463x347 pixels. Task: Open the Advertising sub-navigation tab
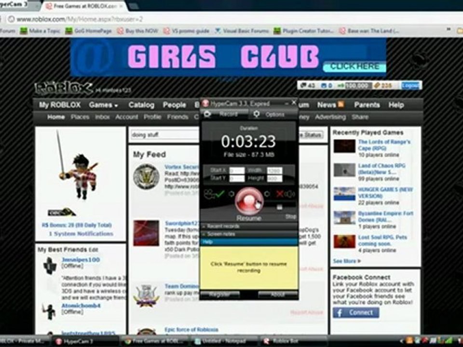click(x=330, y=117)
